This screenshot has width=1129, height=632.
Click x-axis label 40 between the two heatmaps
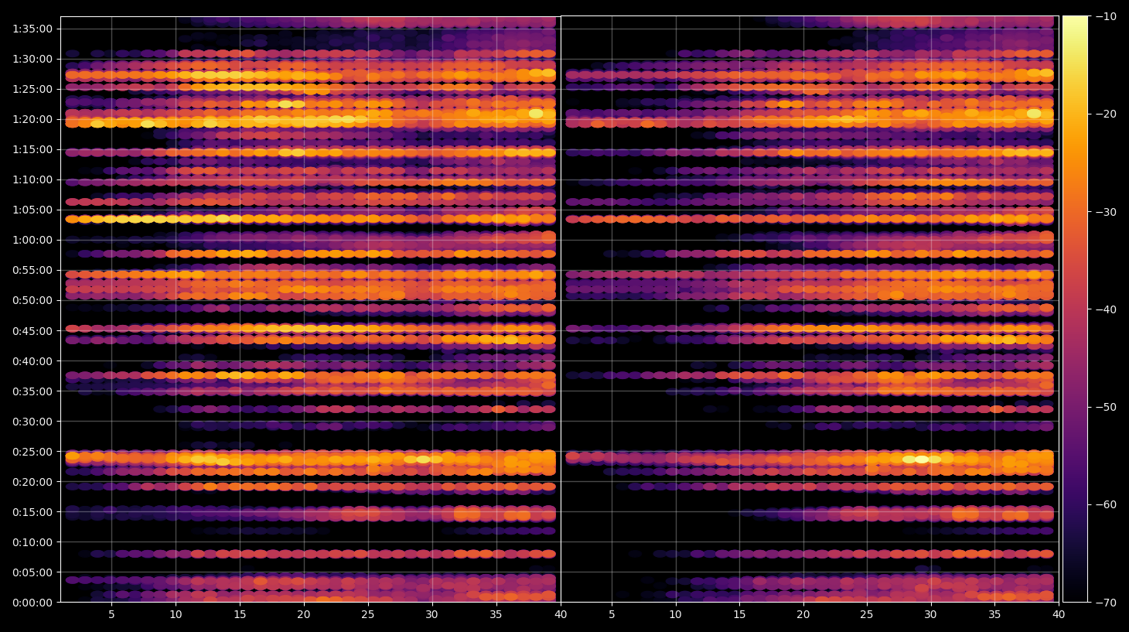coord(561,615)
